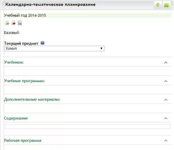Click the green down arrow header icon
Image resolution: width=174 pixels, height=150 pixels.
[158, 5]
